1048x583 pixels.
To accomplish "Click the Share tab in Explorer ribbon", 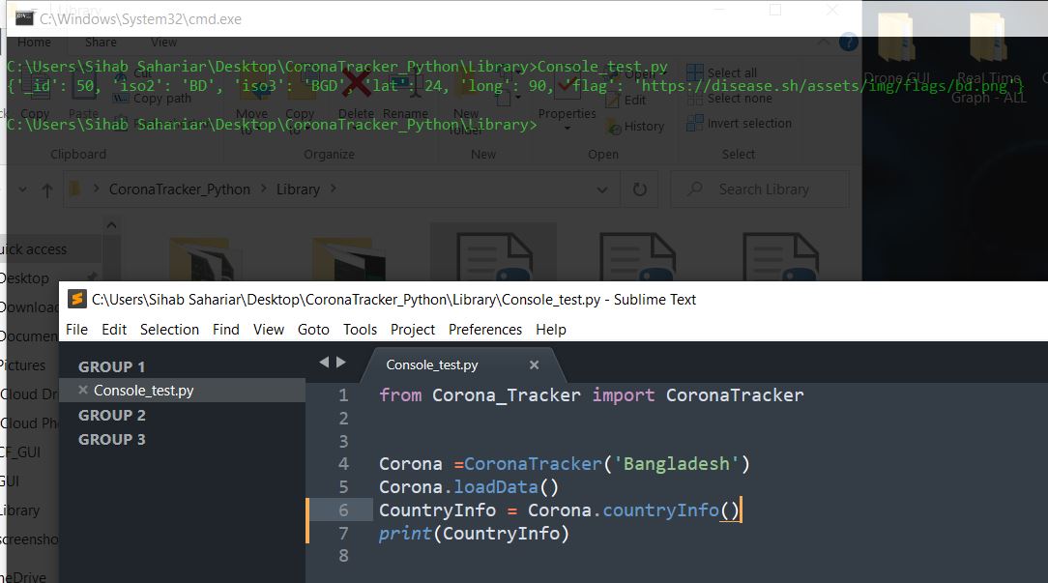I will click(101, 43).
